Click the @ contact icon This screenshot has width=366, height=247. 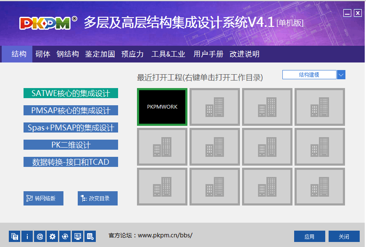[x=39, y=237]
